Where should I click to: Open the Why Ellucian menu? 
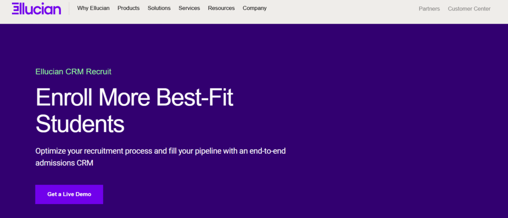click(x=93, y=8)
